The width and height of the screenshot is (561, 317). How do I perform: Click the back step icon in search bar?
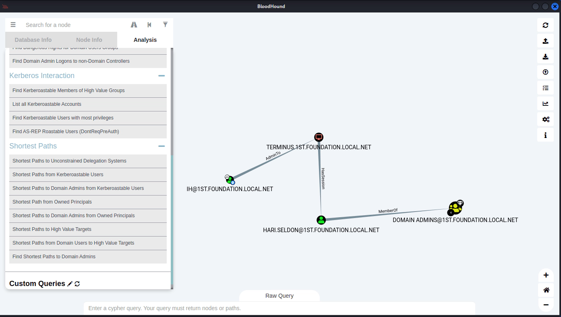pyautogui.click(x=149, y=25)
